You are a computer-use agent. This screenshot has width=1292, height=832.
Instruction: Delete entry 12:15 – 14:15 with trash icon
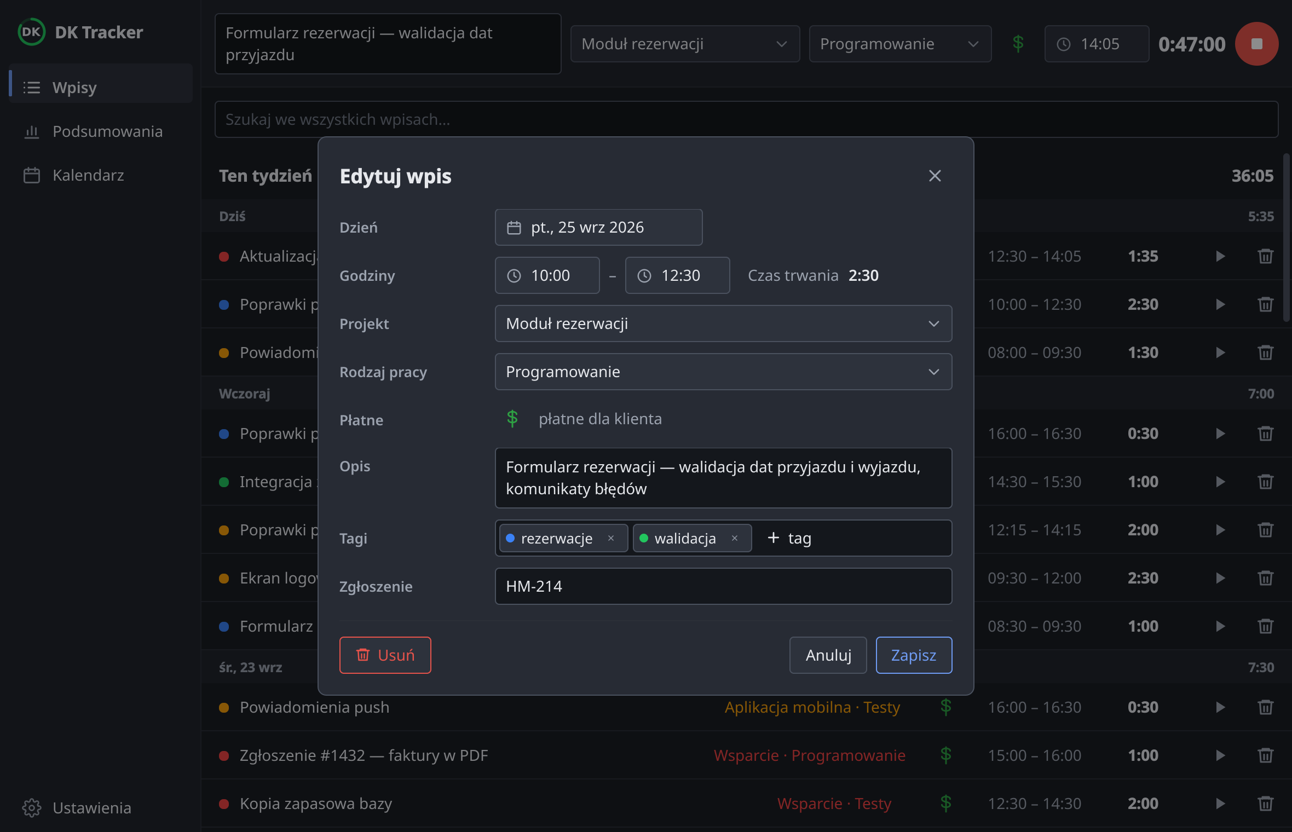(x=1265, y=530)
